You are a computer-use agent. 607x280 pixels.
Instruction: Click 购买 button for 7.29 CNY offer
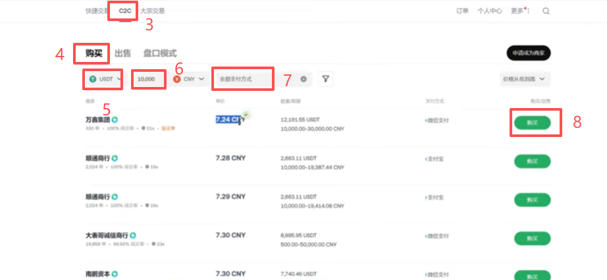[x=533, y=200]
